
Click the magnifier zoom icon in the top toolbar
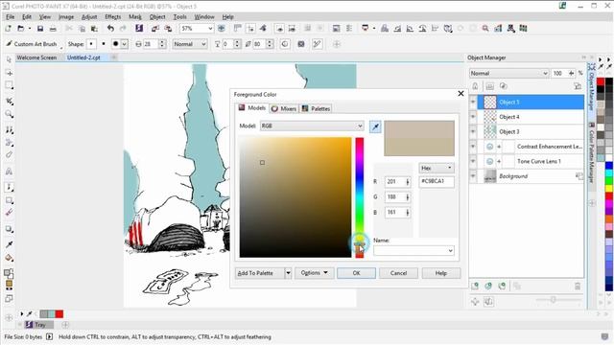tap(485, 29)
